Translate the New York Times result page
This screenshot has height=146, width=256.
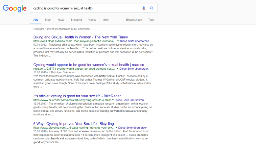pos(134,41)
